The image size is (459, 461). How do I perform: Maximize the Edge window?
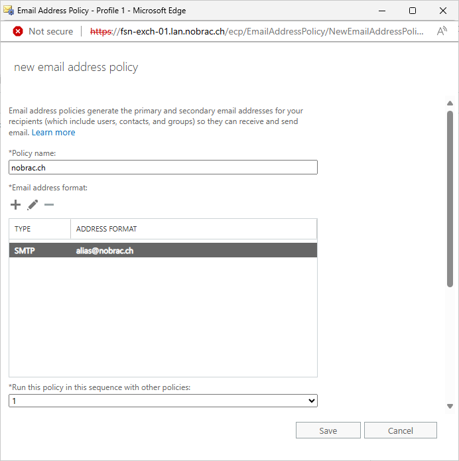coord(413,11)
